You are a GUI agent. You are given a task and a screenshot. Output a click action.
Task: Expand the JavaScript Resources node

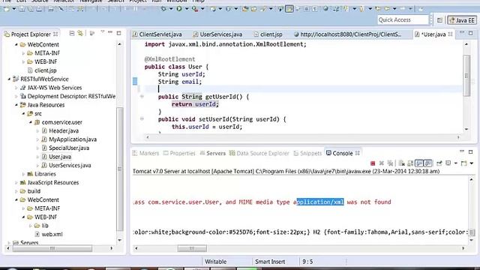click(x=16, y=183)
